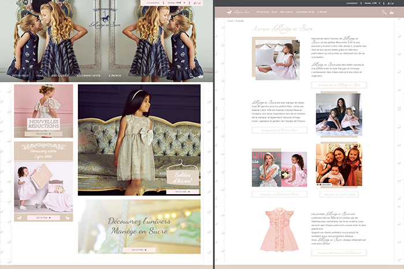Click Découvrir under Nouvelles Réductions

coord(43,134)
